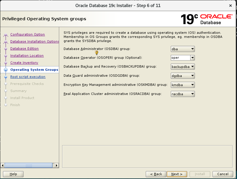Screen dimensions: 237x179
Task: Open the OSKMDBA dropdown showing kmdba
Action: pyautogui.click(x=183, y=85)
